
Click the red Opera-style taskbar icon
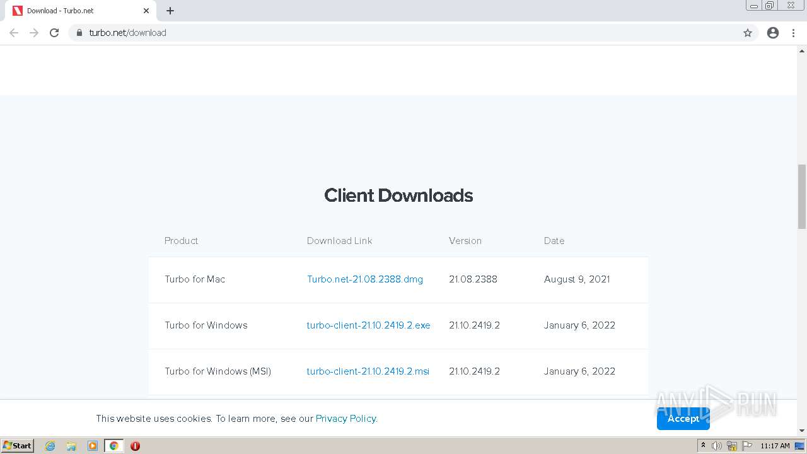click(135, 446)
